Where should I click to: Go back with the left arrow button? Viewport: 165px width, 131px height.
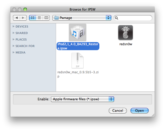point(16,18)
